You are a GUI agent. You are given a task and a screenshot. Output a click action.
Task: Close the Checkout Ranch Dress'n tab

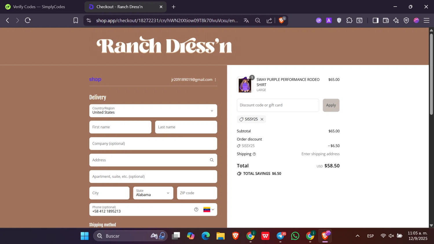161,7
